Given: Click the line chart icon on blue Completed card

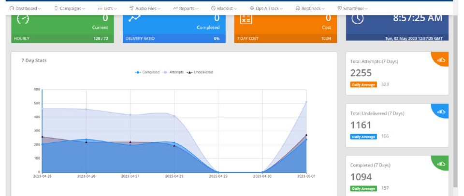Looking at the screenshot, I should pos(135,19).
